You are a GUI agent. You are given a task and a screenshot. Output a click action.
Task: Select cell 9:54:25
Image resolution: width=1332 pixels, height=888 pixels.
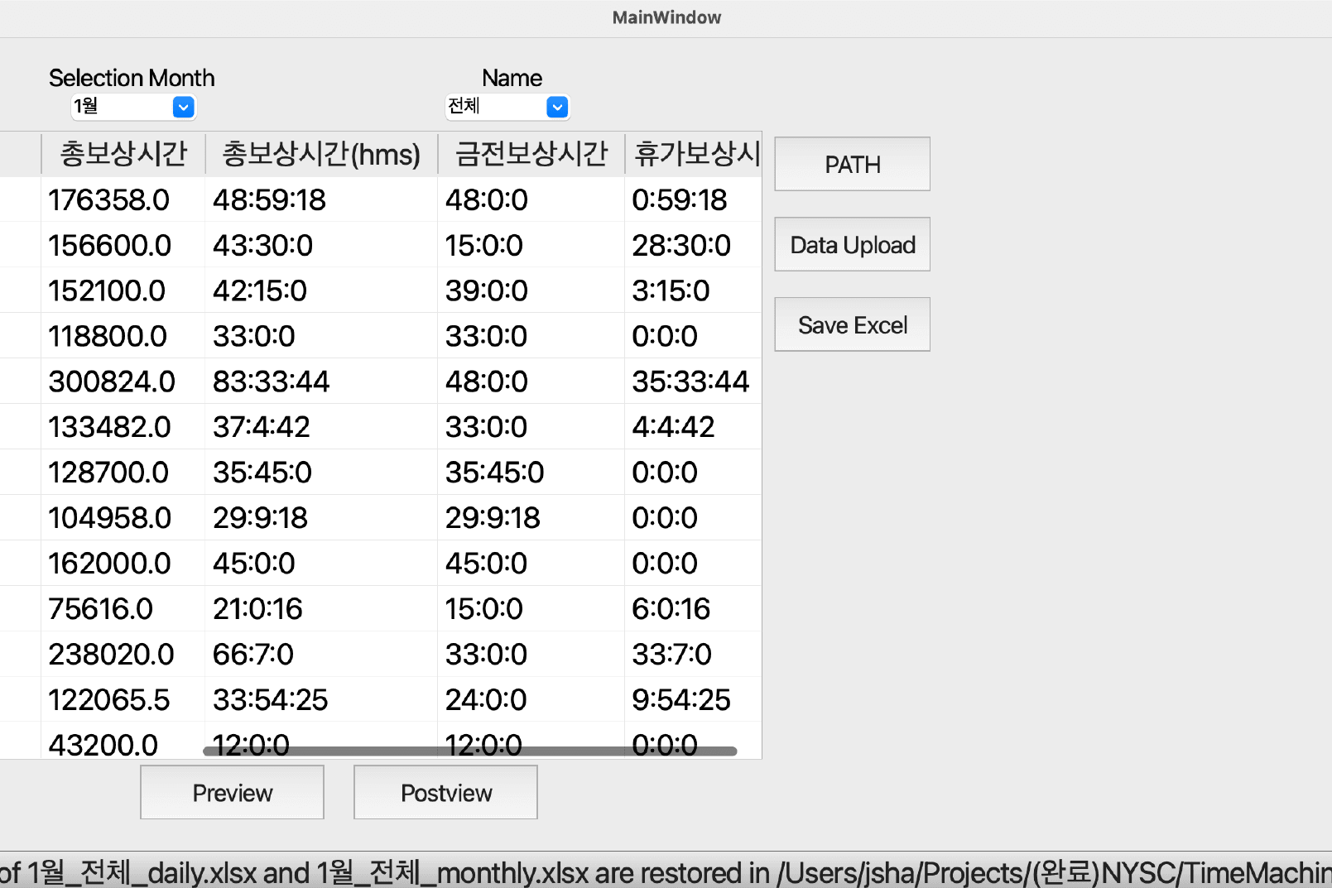click(694, 700)
